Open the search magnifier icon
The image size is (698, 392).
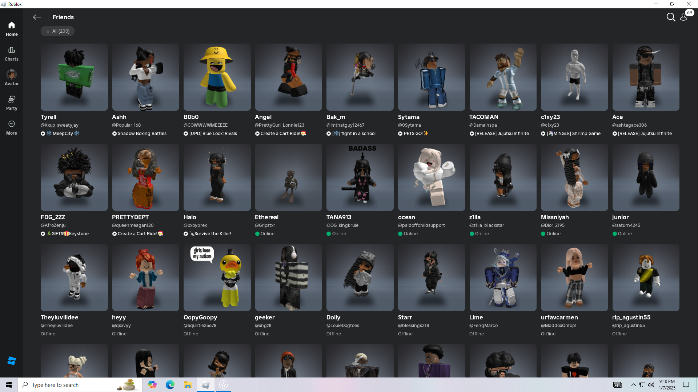671,17
